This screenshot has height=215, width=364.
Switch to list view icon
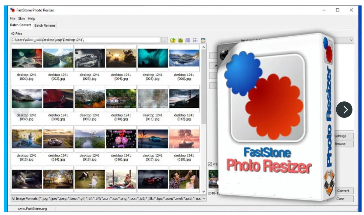[x=195, y=40]
